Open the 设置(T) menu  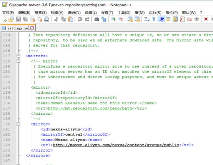(107, 13)
